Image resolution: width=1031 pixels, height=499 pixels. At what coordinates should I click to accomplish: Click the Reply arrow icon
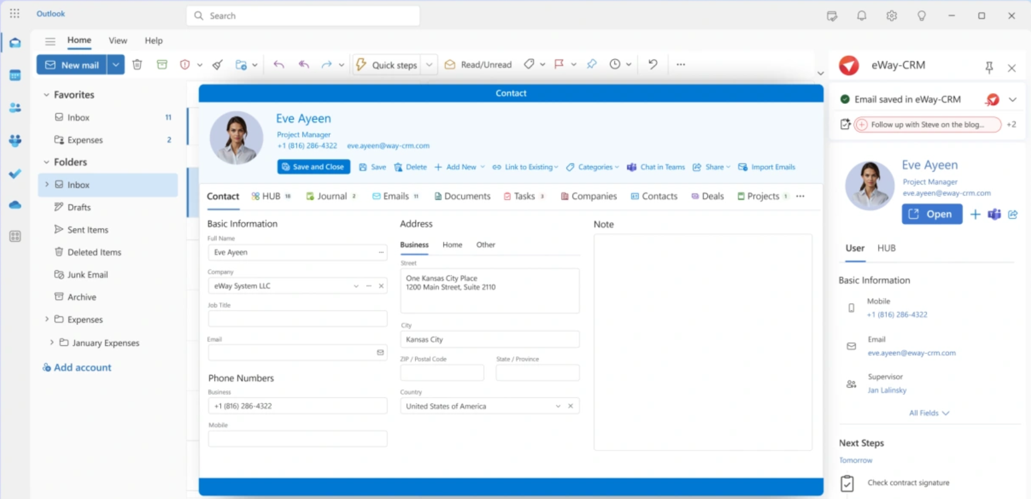279,65
